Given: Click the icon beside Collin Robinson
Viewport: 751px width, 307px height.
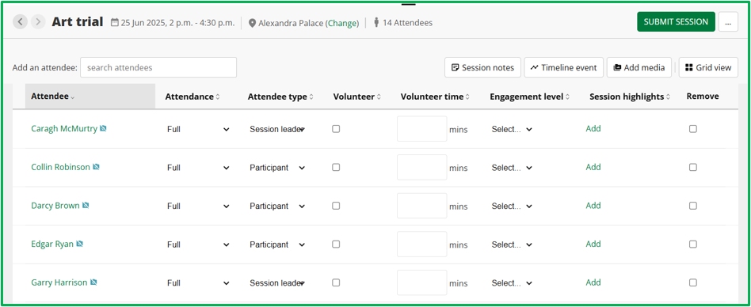Looking at the screenshot, I should pos(97,167).
